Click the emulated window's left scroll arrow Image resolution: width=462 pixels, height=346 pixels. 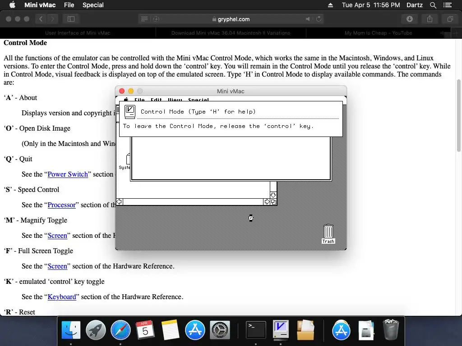119,201
